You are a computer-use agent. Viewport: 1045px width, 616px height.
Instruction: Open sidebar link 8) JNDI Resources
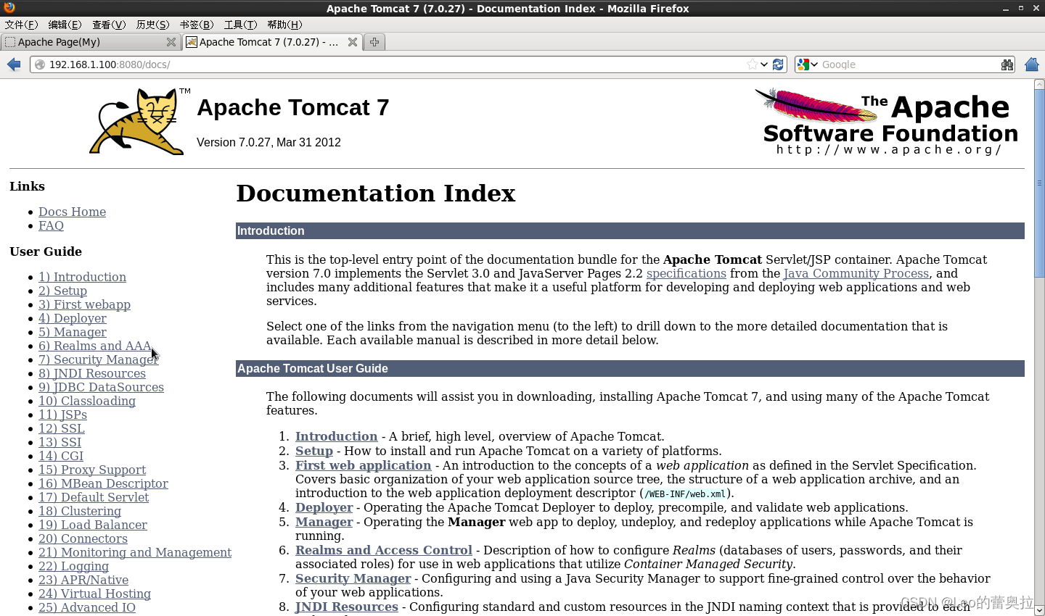point(92,373)
